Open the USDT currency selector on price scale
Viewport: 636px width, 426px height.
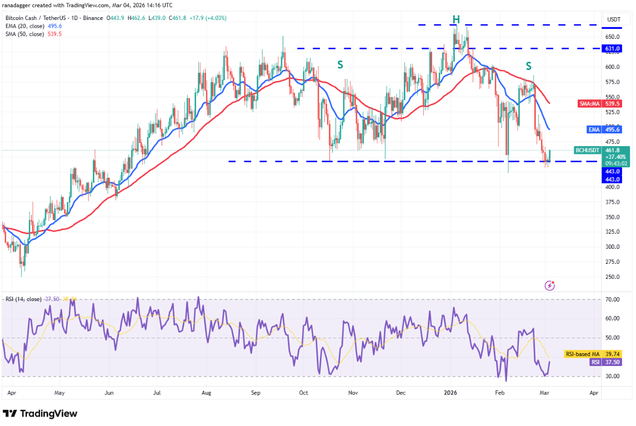[613, 19]
